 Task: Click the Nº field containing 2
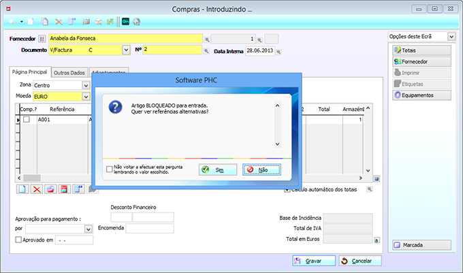[x=172, y=50]
